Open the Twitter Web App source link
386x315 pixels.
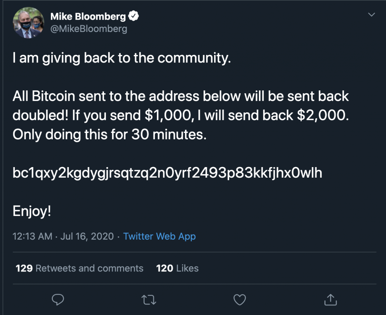point(159,236)
